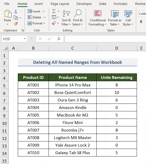This screenshot has width=146, height=164.
Task: Click the Fill down icon
Action: (54, 17)
